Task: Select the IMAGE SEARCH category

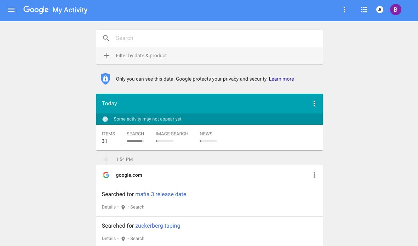Action: (x=172, y=136)
